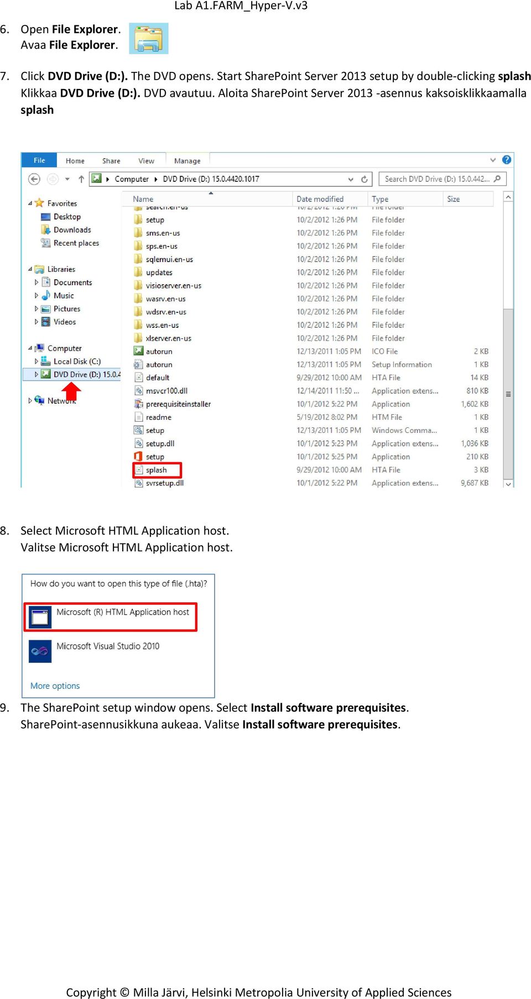
Task: Open the Manage ribbon tab
Action: (187, 161)
